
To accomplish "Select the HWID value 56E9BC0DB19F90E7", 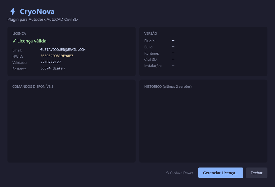I will tap(57, 56).
